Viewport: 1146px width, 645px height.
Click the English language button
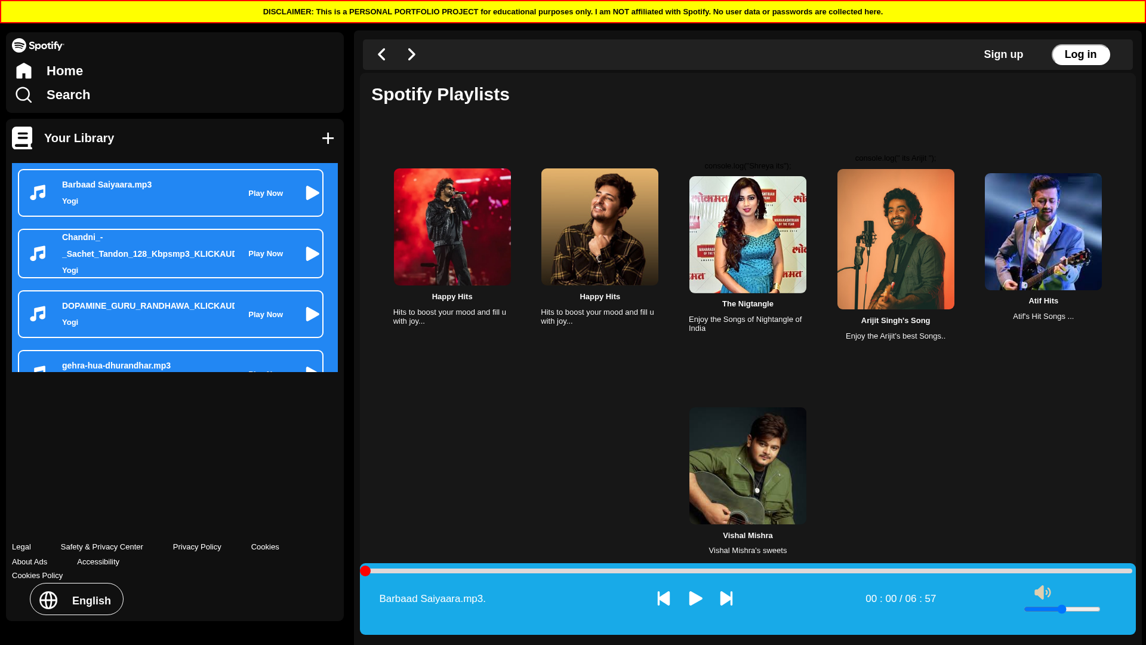(x=76, y=599)
